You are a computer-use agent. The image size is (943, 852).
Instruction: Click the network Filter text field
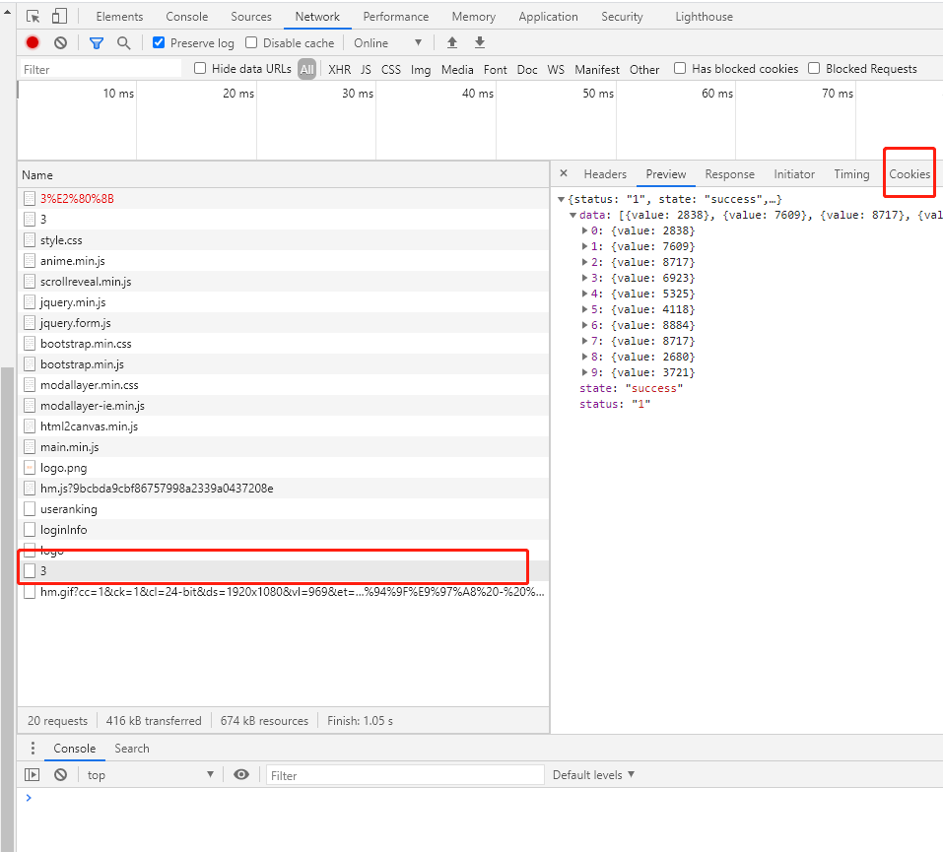click(x=101, y=70)
